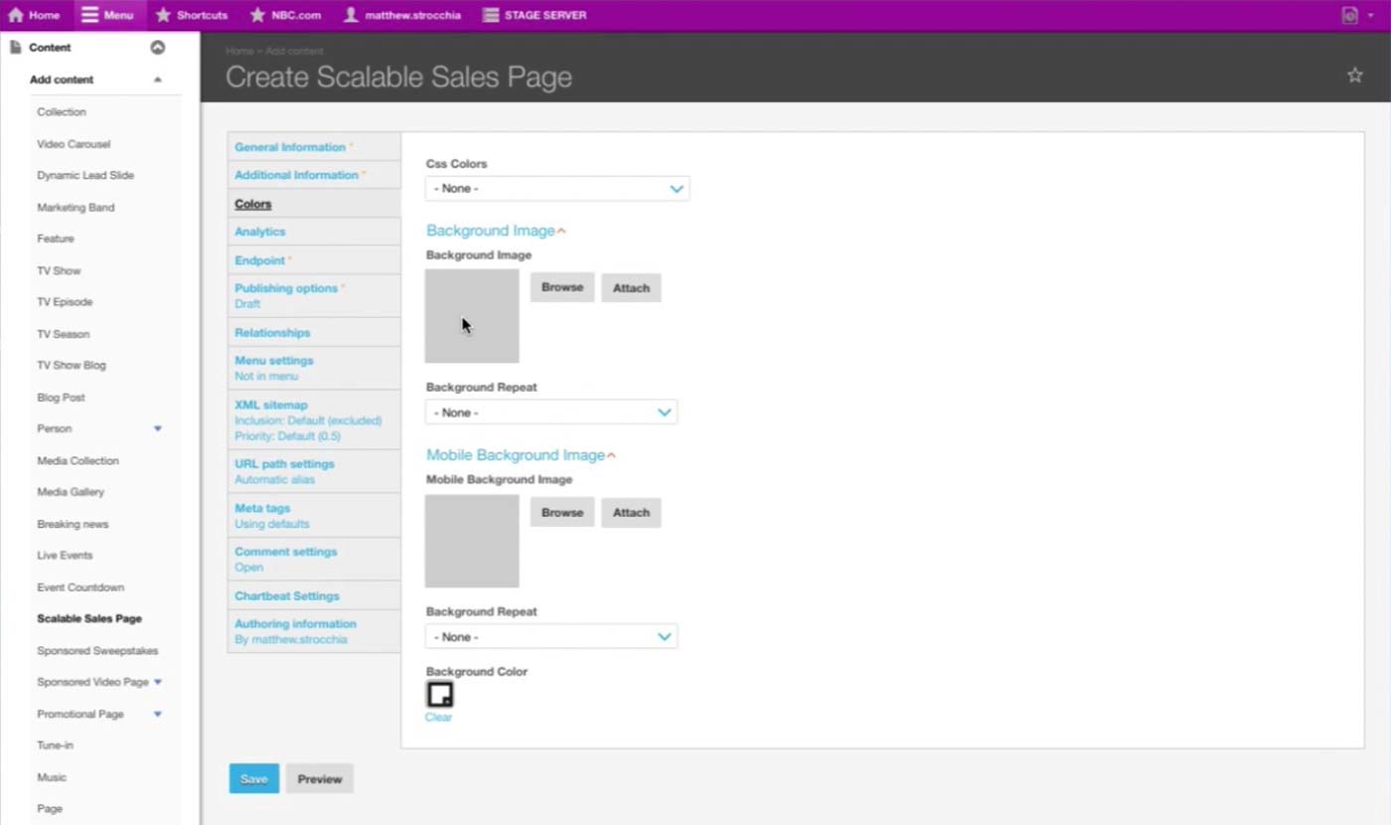
Task: Collapse the Content sidebar section
Action: pos(157,48)
